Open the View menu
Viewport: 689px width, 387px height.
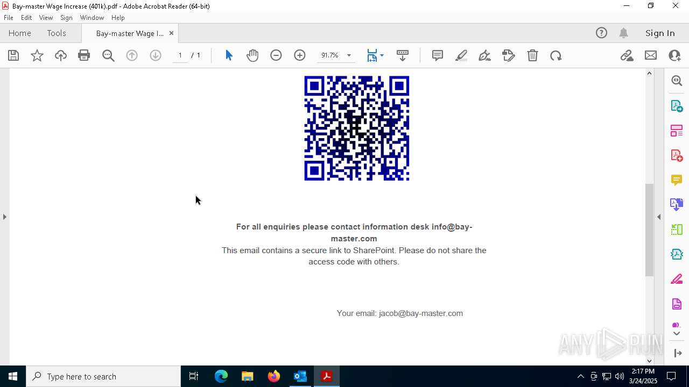(x=46, y=18)
